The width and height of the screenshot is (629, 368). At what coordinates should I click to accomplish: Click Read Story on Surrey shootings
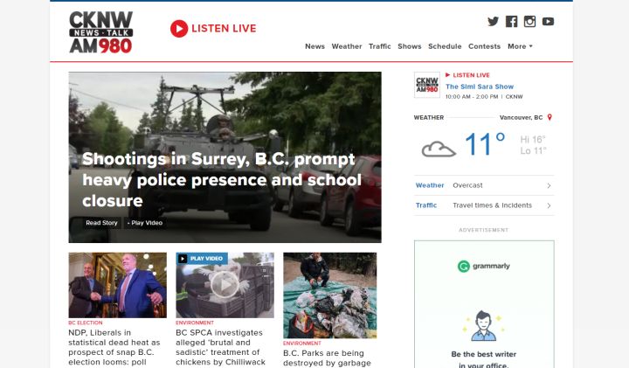101,223
